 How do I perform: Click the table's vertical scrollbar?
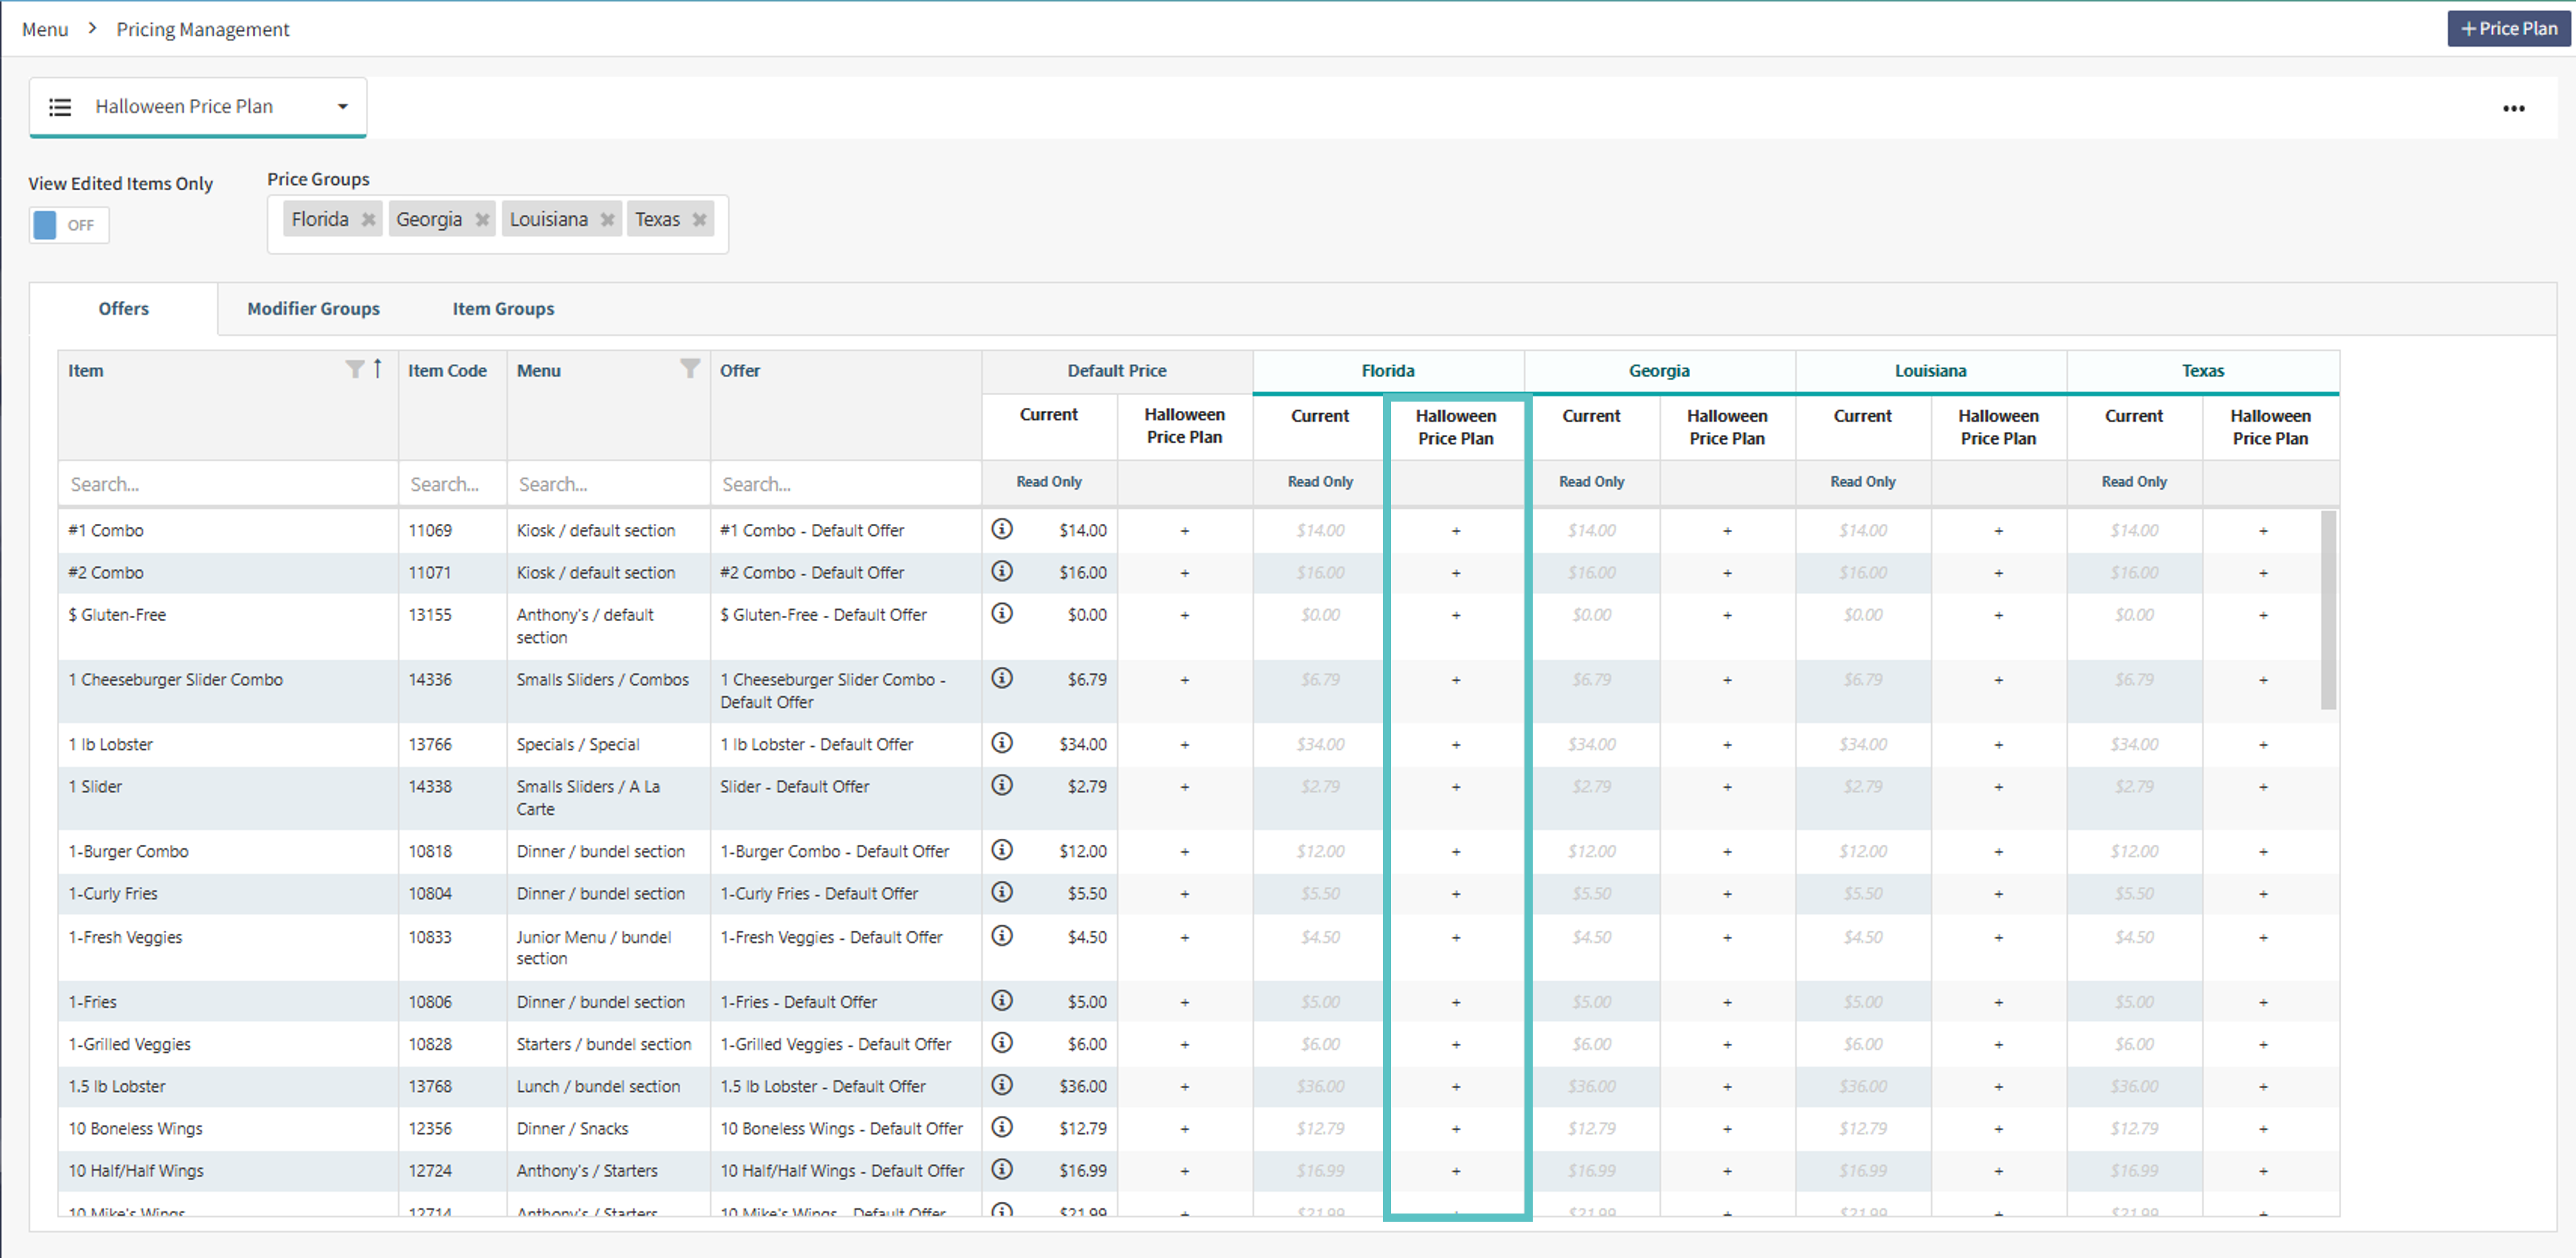(x=2328, y=610)
